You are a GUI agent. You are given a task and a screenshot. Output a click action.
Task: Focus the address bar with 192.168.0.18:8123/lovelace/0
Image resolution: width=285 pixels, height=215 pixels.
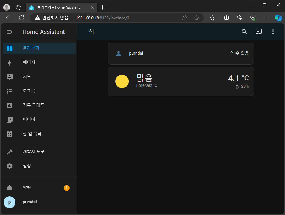point(102,18)
